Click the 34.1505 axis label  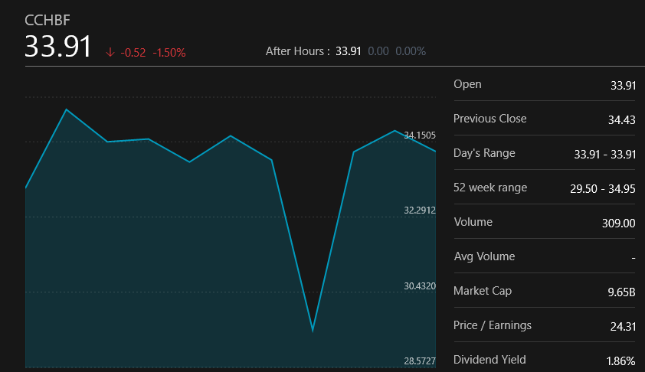point(420,135)
